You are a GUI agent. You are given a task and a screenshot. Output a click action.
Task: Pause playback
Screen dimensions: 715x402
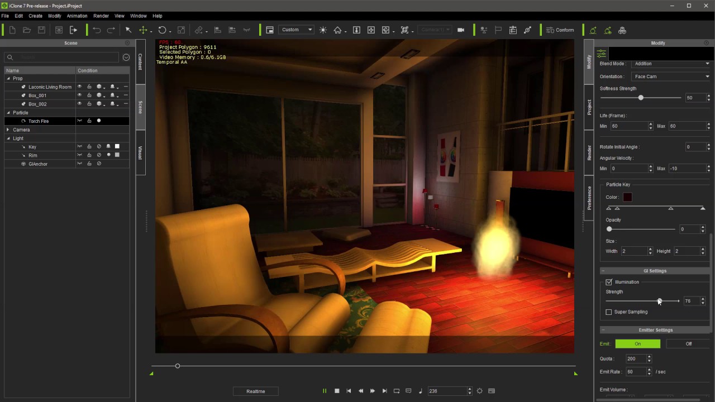[325, 391]
